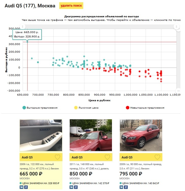Click the price '850 000 ₽' text

click(81, 174)
